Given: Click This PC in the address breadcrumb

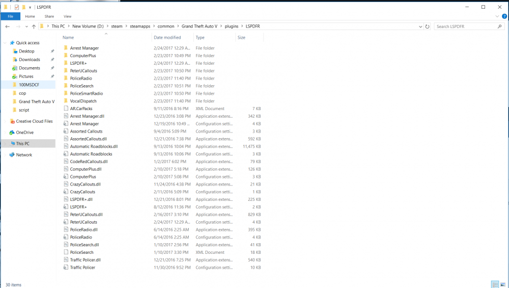Looking at the screenshot, I should click(x=58, y=27).
